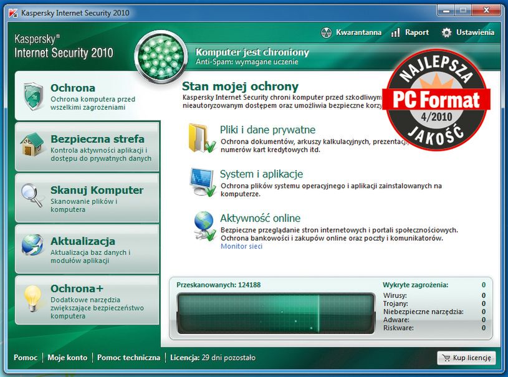The height and width of the screenshot is (377, 508).
Task: Open the Ochrona+ tab
Action: click(x=87, y=300)
